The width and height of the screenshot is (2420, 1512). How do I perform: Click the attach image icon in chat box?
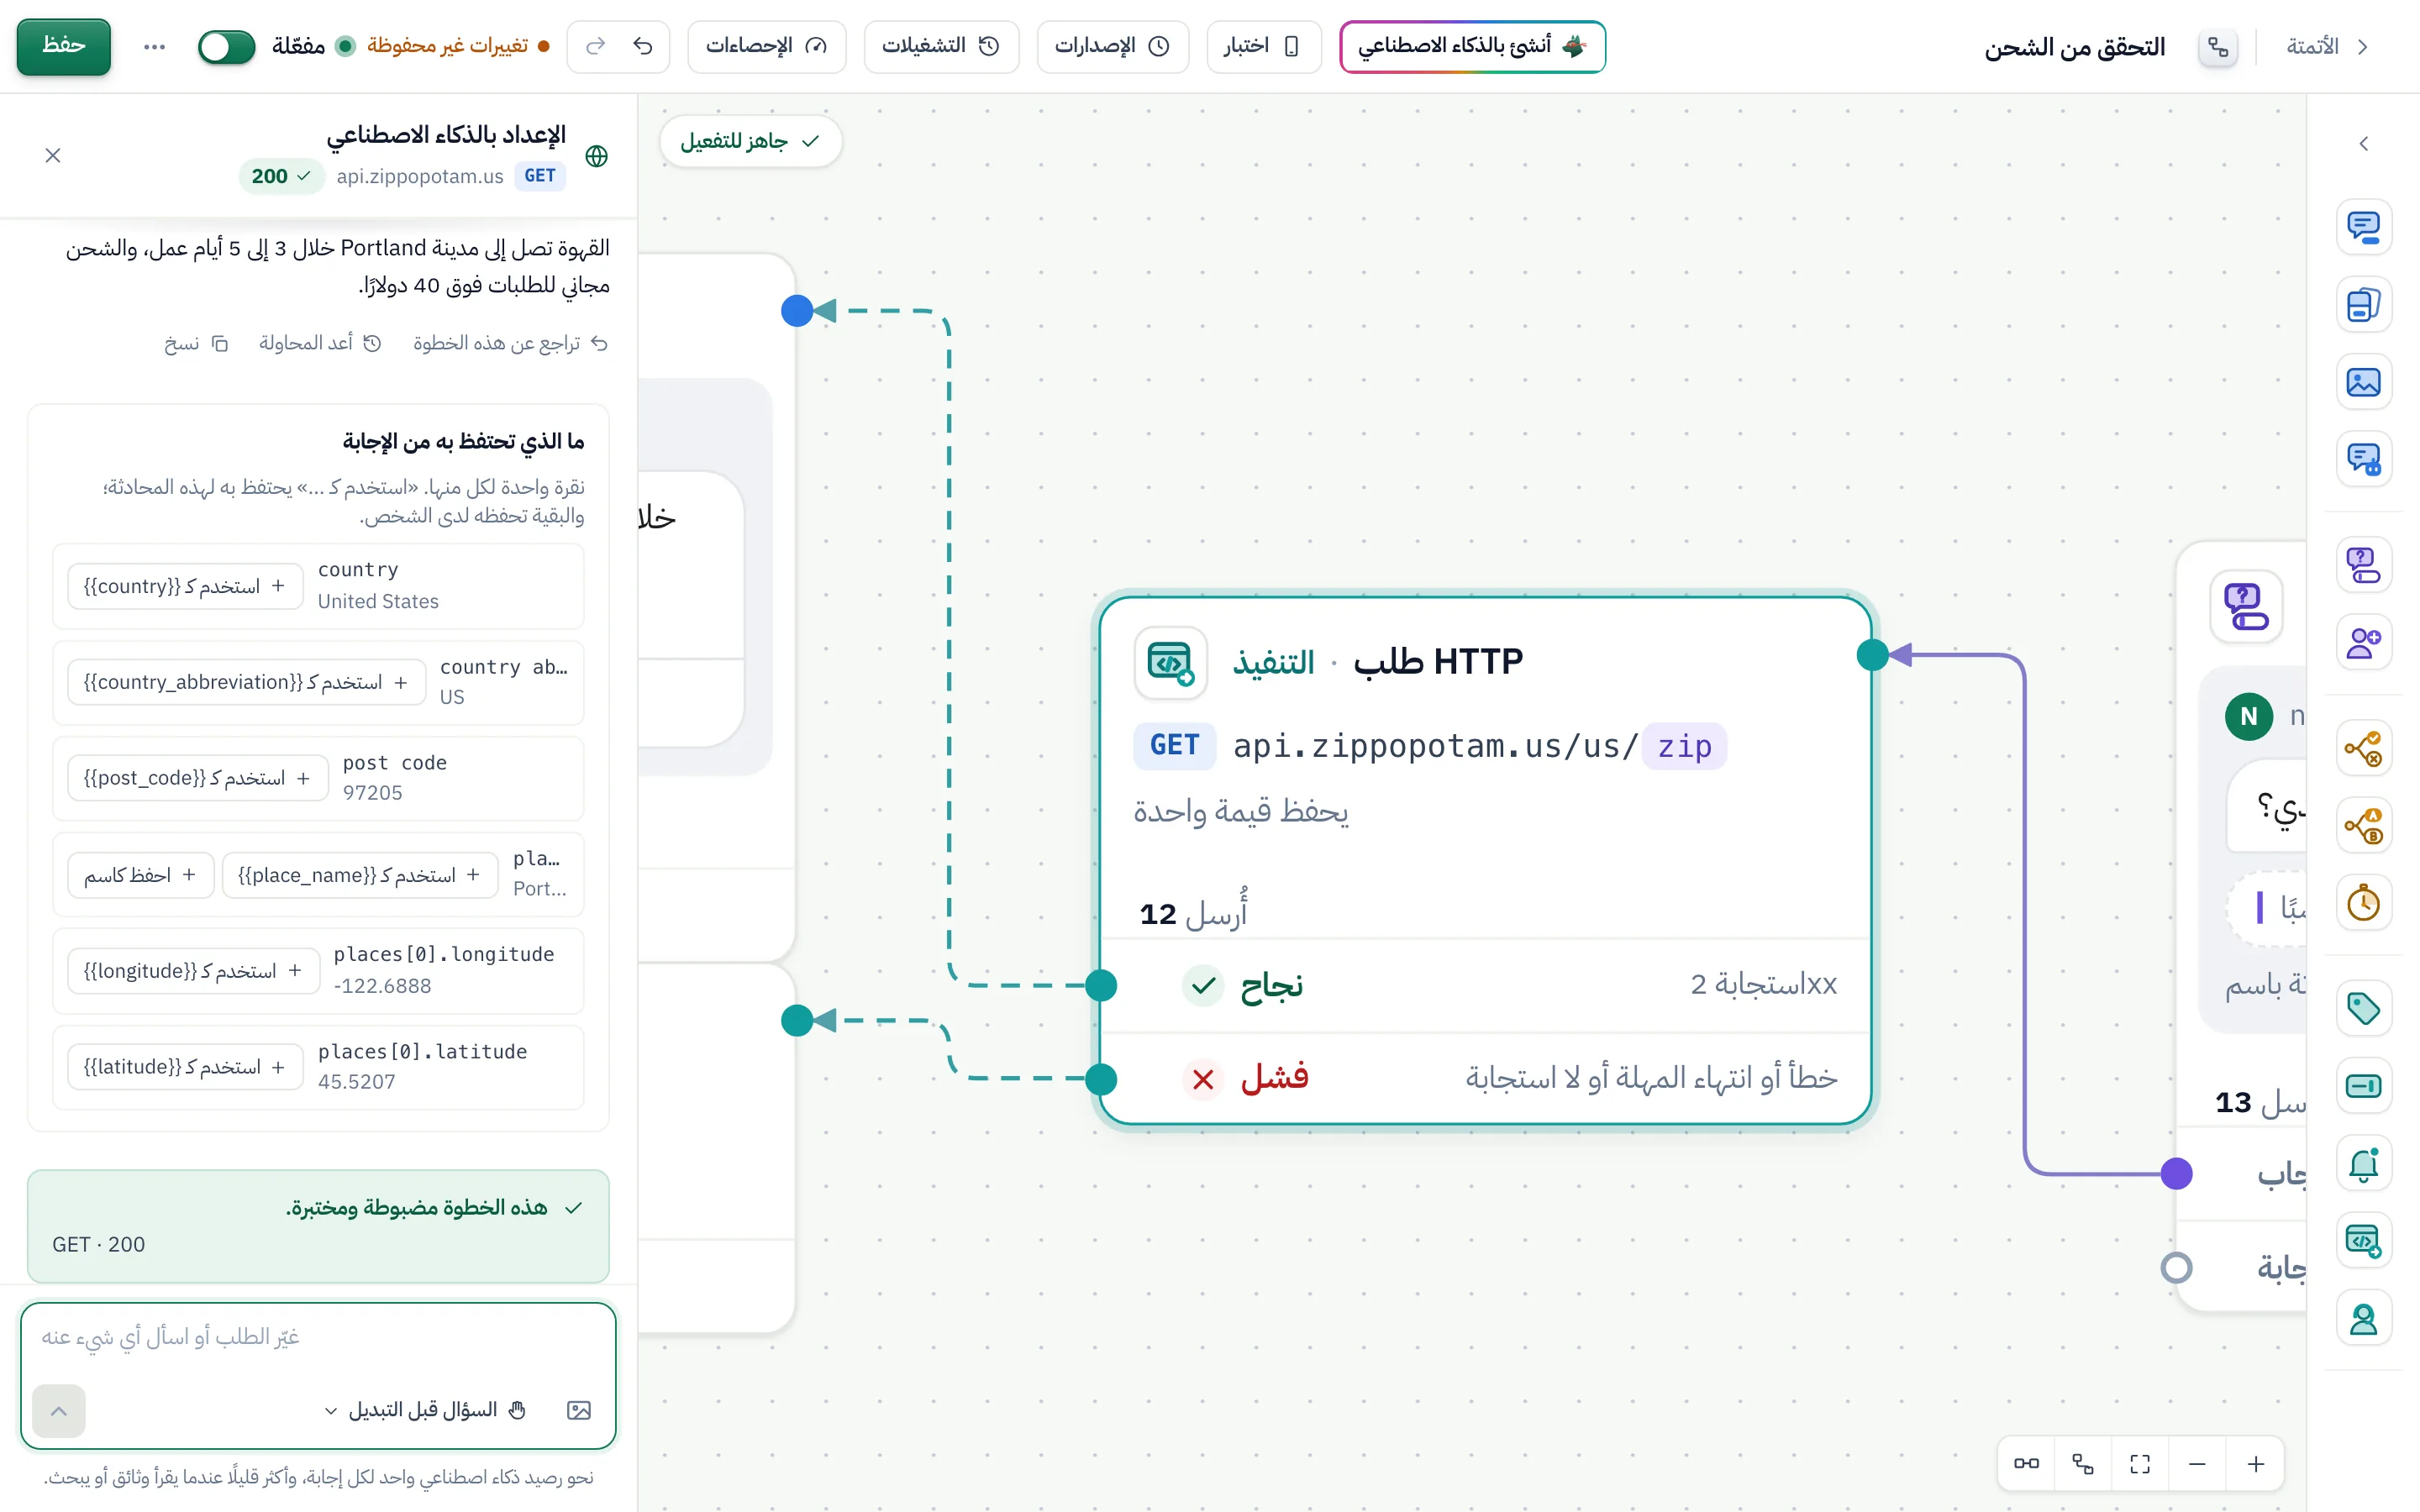click(579, 1410)
